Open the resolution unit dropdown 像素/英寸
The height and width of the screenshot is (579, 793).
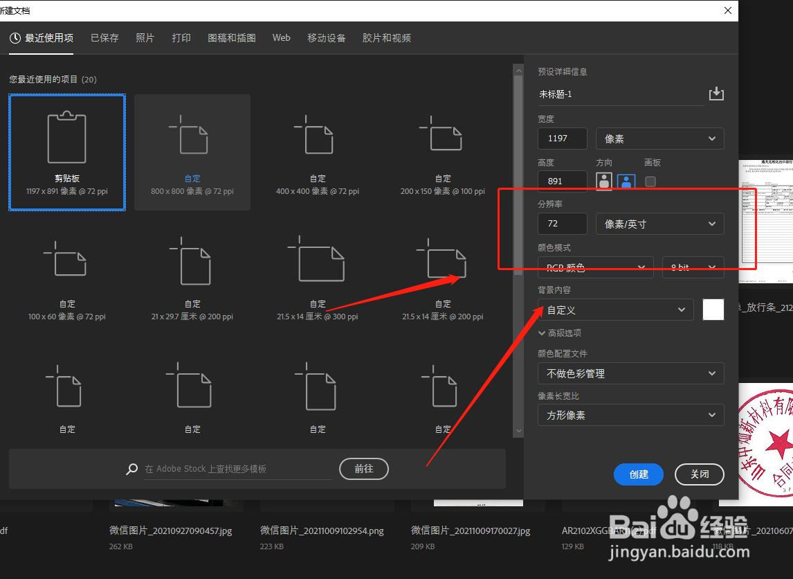[659, 224]
